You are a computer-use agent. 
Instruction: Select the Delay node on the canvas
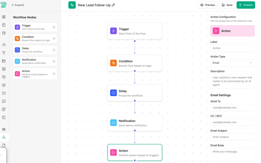tap(135, 93)
